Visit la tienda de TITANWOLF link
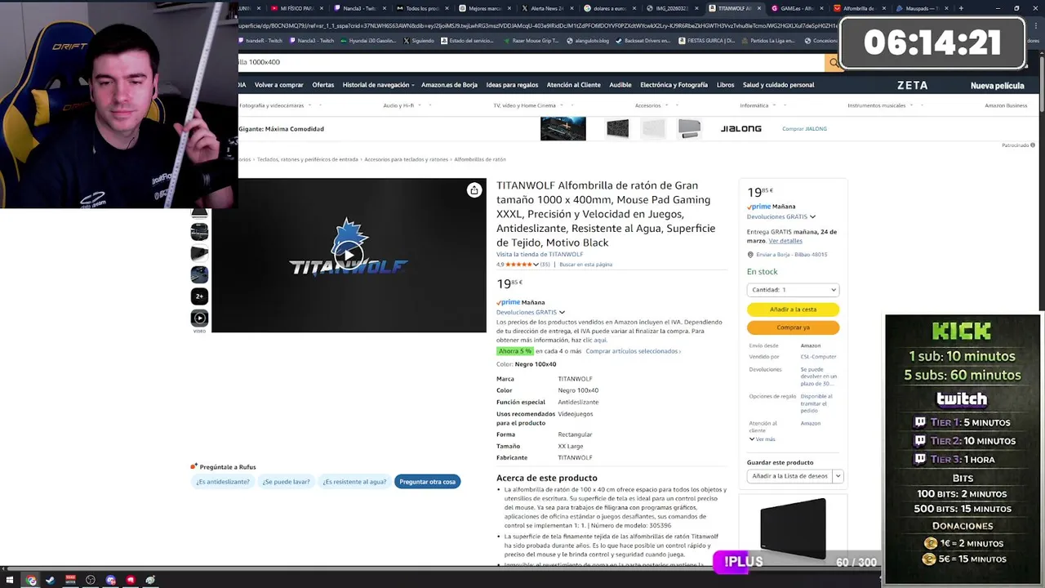Screen dimensions: 1045x588 tap(540, 254)
